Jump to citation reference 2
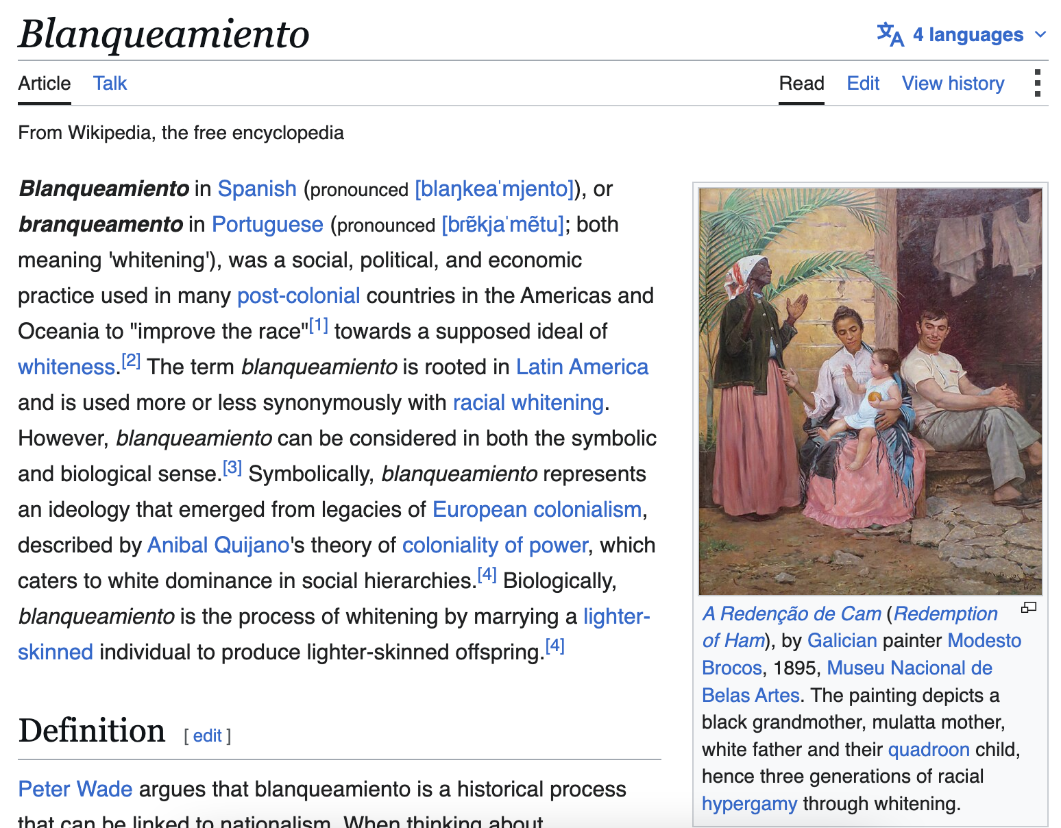Image resolution: width=1061 pixels, height=828 pixels. pos(131,361)
